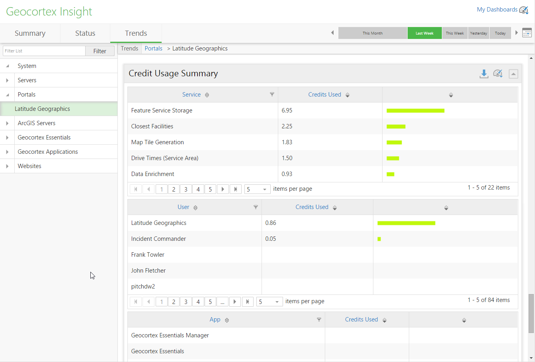
Task: Open Service table items per page dropdown
Action: tap(258, 189)
